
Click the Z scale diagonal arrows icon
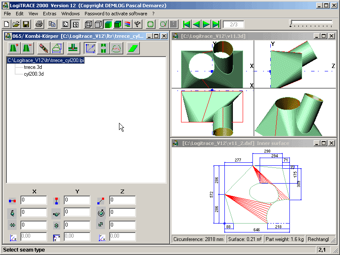(101, 225)
